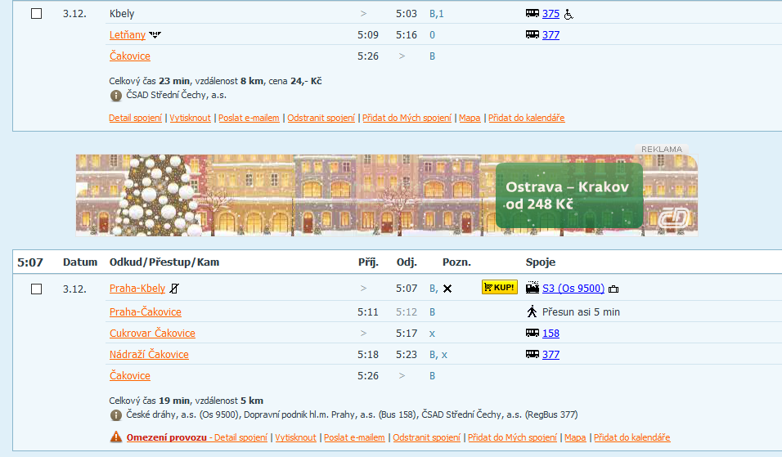Viewport: 782px width, 457px height.
Task: Open Detail spojení of the first connection
Action: point(136,118)
